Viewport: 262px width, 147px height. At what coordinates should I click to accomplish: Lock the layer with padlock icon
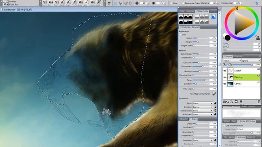(241, 102)
